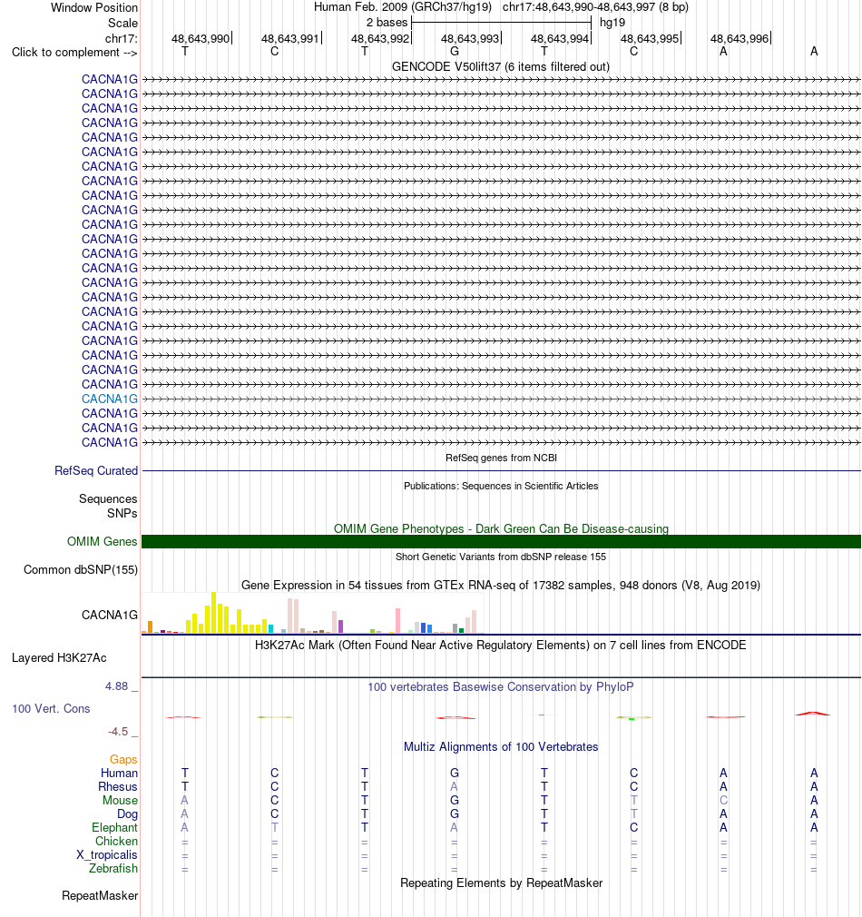Click the Window Position track label

pos(94,7)
